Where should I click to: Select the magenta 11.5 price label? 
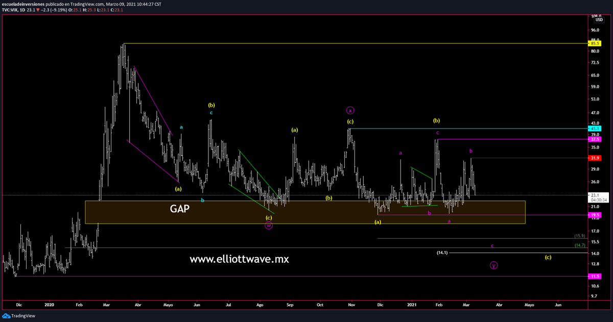click(x=595, y=276)
